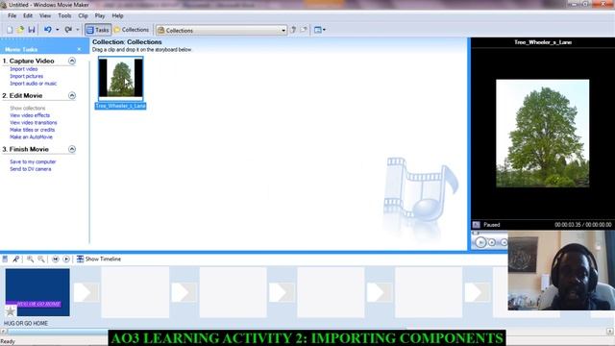
Task: Click Import pictures link
Action: point(26,76)
